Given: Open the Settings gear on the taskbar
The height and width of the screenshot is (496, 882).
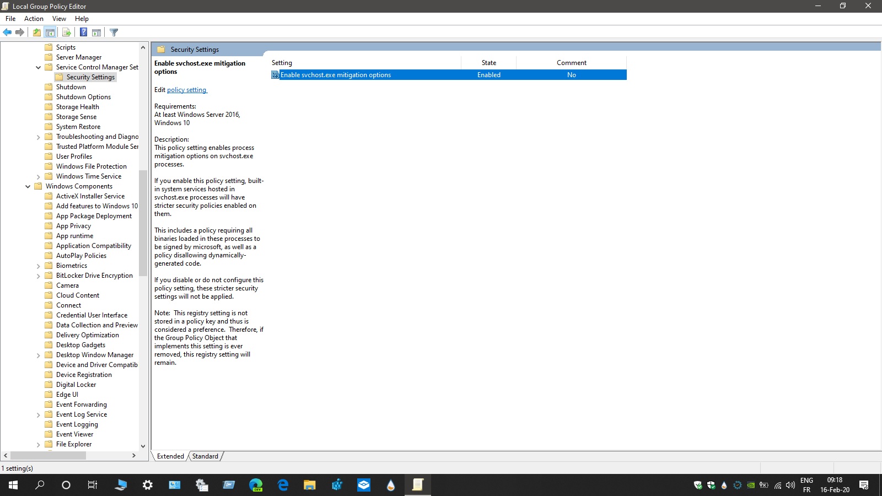Looking at the screenshot, I should click(148, 485).
